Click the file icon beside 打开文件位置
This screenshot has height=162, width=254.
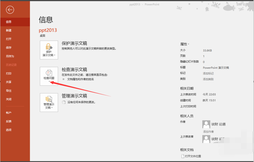[183, 156]
